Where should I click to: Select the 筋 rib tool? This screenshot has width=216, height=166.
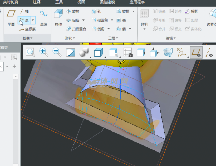(121, 29)
